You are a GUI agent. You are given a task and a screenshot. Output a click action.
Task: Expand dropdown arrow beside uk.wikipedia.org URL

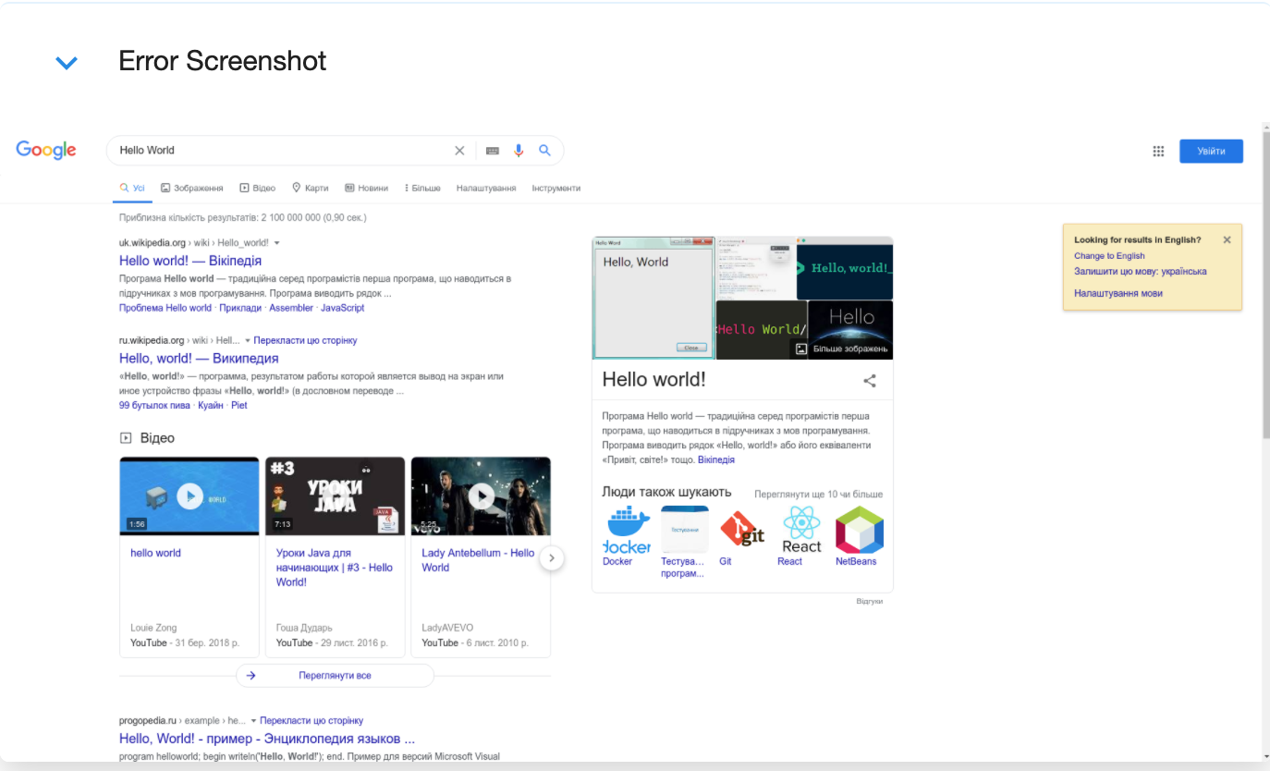pyautogui.click(x=277, y=243)
